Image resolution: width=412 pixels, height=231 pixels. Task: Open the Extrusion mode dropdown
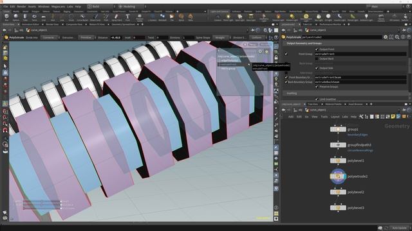[87, 38]
